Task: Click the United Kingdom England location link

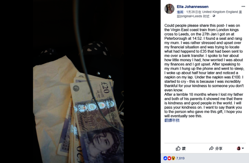Action: click(x=220, y=12)
